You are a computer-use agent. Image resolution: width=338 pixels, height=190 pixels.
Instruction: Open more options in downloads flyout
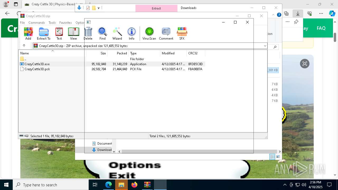[288, 22]
